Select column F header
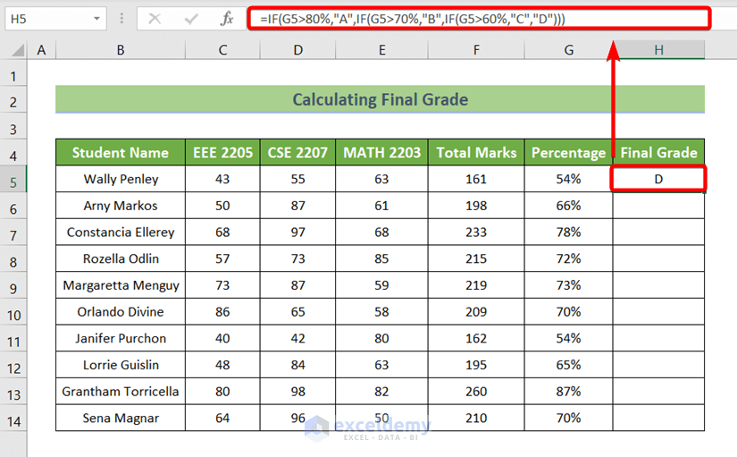737x457 pixels. click(476, 50)
